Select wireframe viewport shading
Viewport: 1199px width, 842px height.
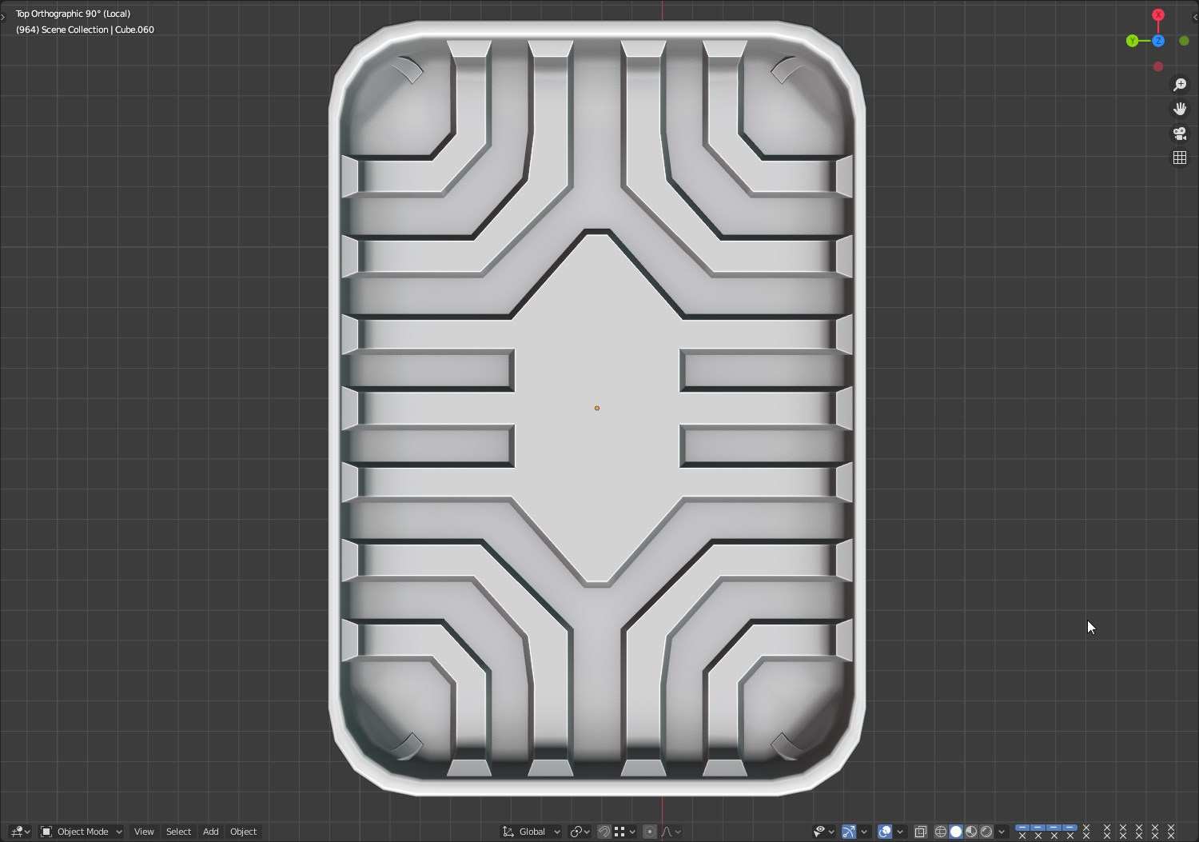[x=941, y=832]
